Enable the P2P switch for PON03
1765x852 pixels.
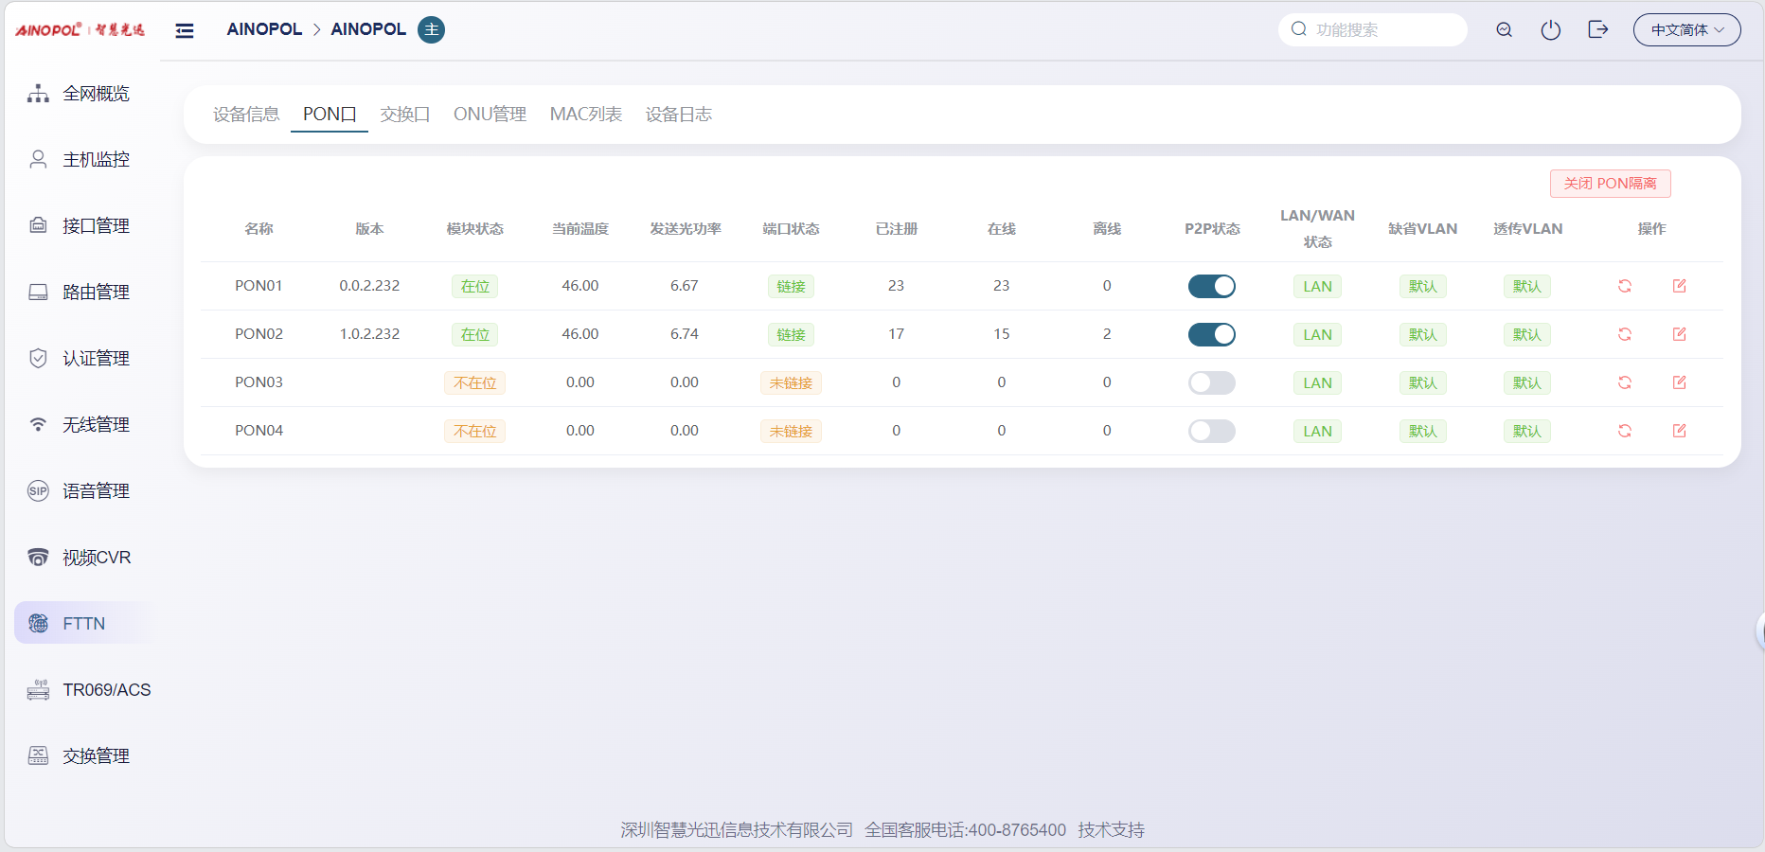coord(1211,382)
